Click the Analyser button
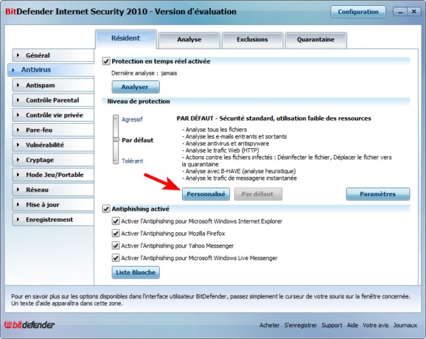The width and height of the screenshot is (426, 339). coord(135,87)
